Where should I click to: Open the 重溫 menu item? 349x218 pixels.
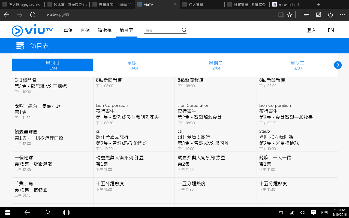click(68, 30)
